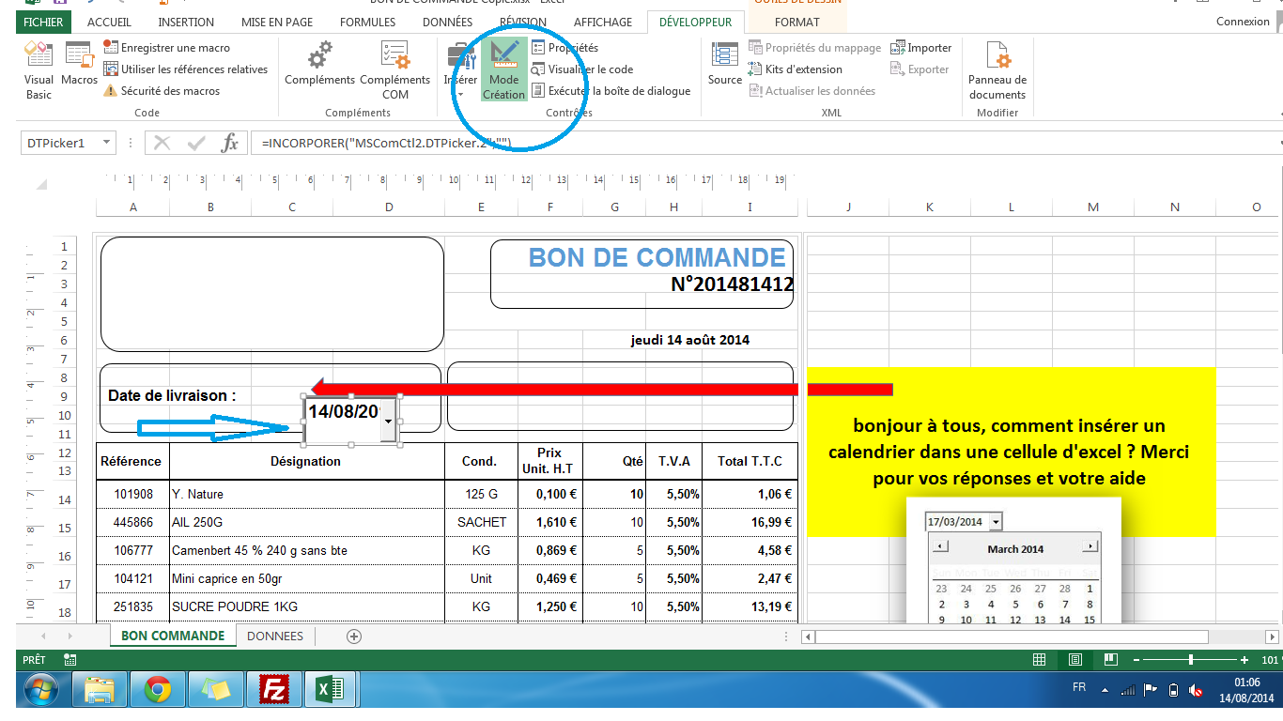Click the formula bar Cancel X

click(162, 143)
